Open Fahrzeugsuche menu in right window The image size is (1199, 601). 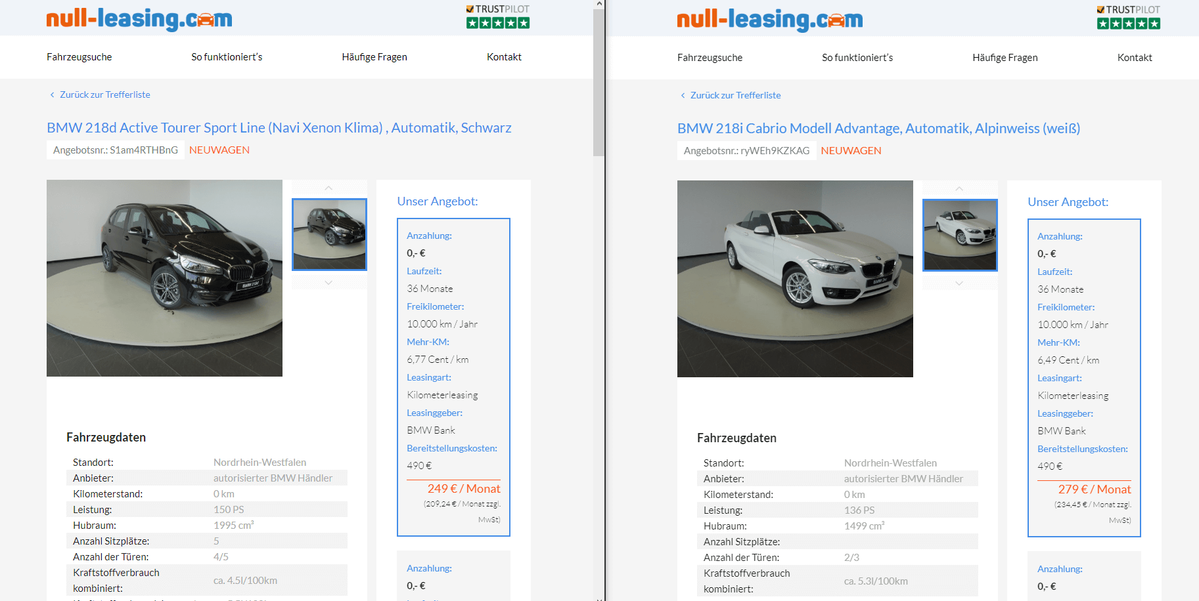(710, 58)
